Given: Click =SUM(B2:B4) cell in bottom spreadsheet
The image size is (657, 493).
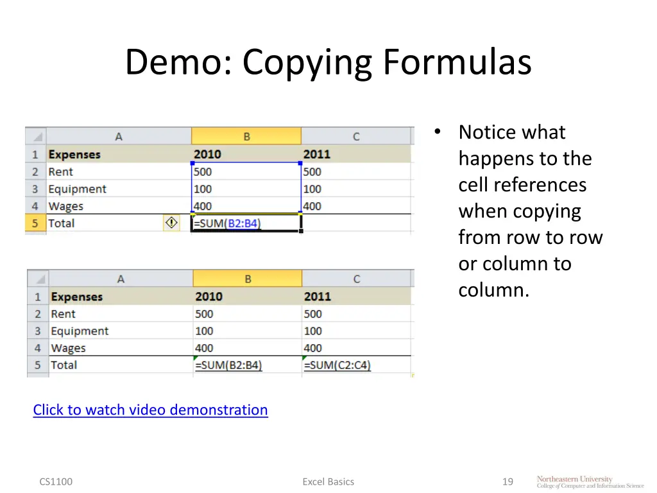Looking at the screenshot, I should click(x=246, y=365).
